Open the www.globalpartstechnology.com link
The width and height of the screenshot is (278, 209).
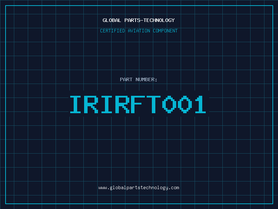(x=139, y=188)
